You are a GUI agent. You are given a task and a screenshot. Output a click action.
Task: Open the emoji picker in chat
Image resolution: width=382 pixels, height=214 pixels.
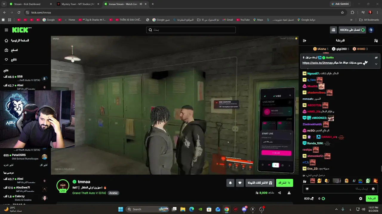pos(373,189)
